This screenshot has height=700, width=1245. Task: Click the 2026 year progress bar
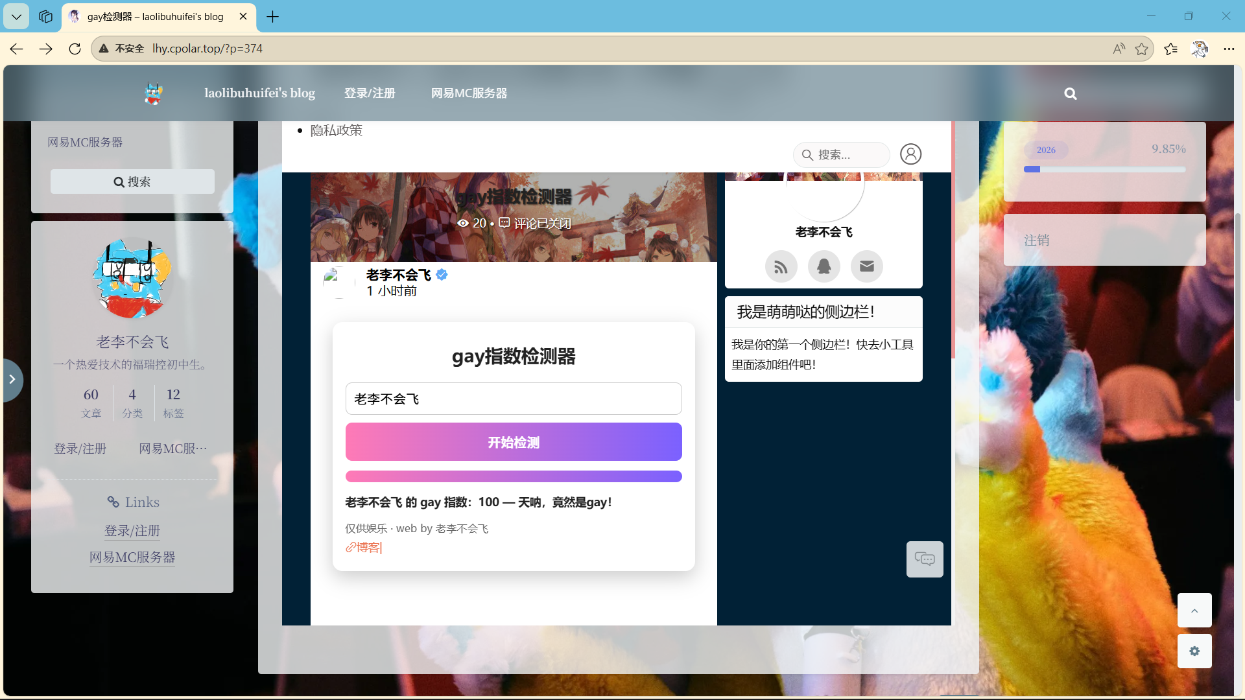click(x=1104, y=169)
